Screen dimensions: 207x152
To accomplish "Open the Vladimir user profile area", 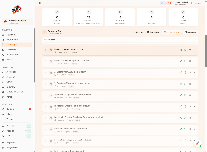I will pyautogui.click(x=181, y=3).
